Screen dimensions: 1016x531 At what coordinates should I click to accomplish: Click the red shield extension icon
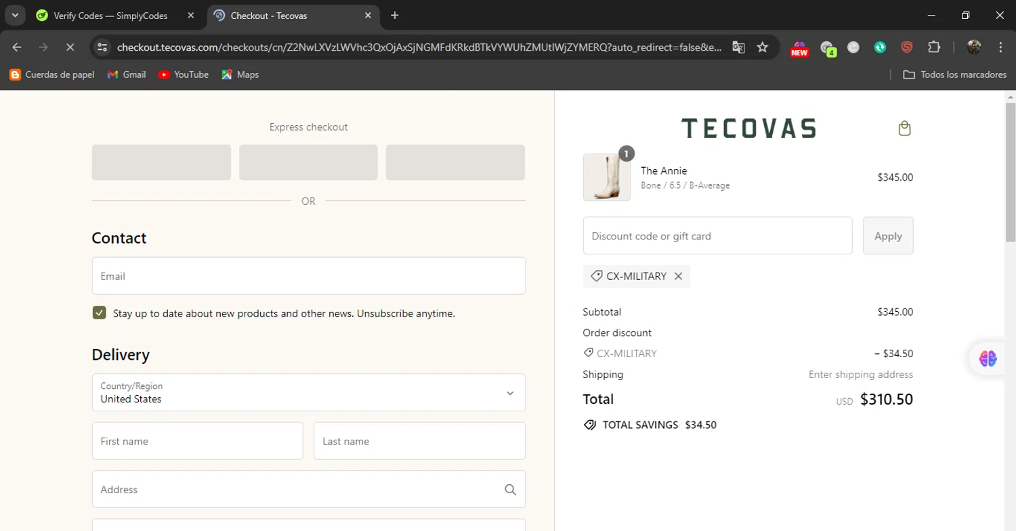907,47
